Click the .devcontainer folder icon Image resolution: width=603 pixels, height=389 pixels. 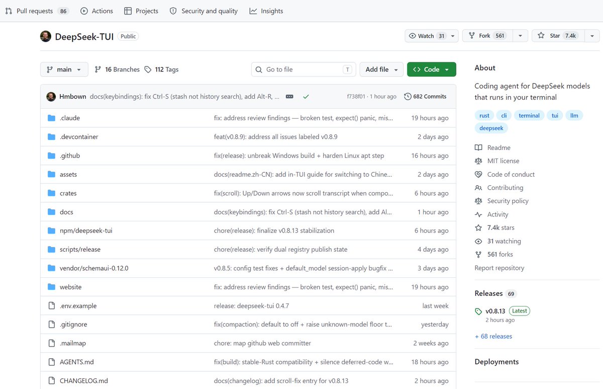point(51,137)
